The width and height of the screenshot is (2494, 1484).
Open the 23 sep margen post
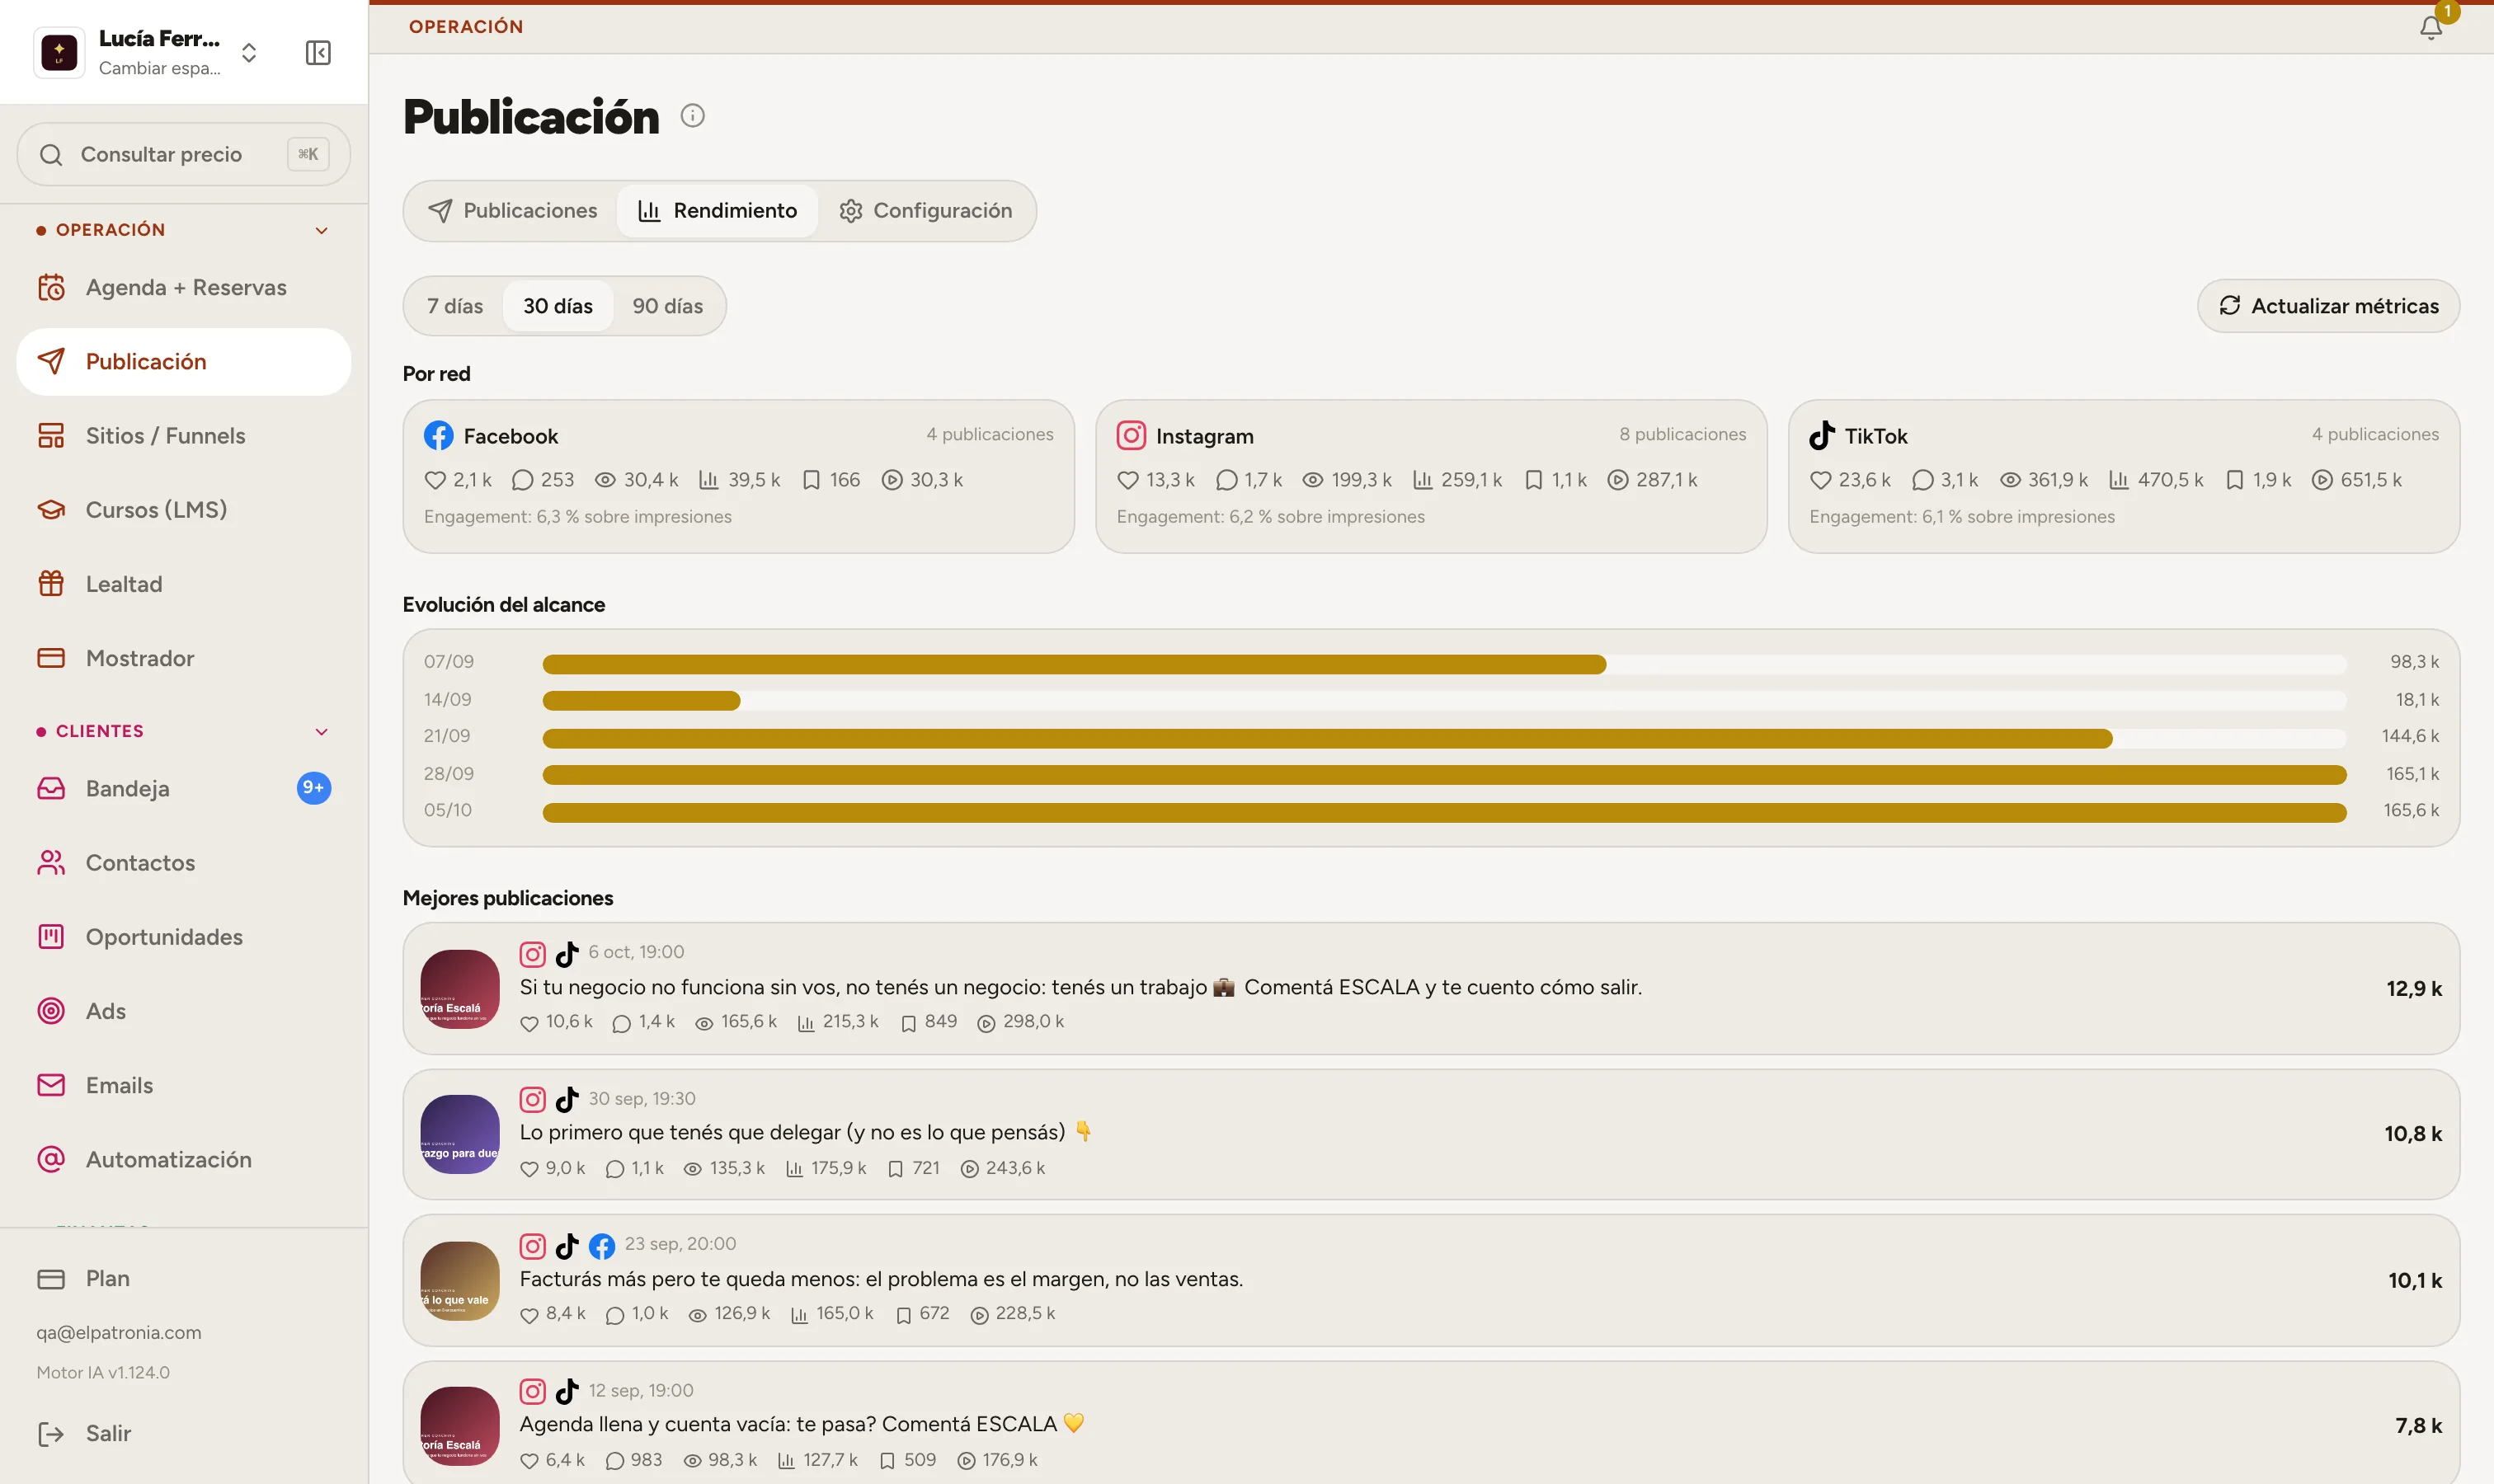click(x=1431, y=1281)
